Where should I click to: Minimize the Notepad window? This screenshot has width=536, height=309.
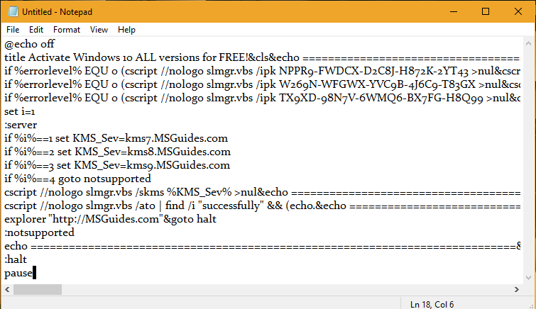point(454,11)
